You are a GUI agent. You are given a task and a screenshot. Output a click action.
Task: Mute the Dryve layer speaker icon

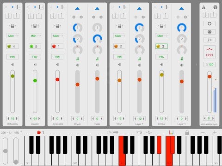(x=78, y=65)
